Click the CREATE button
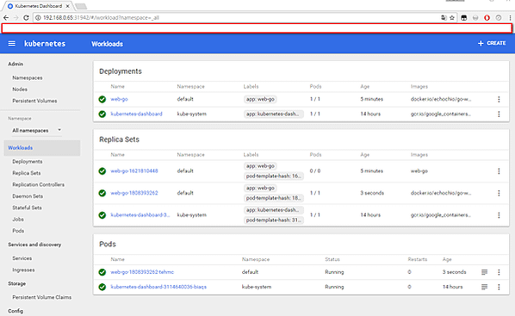 492,43
